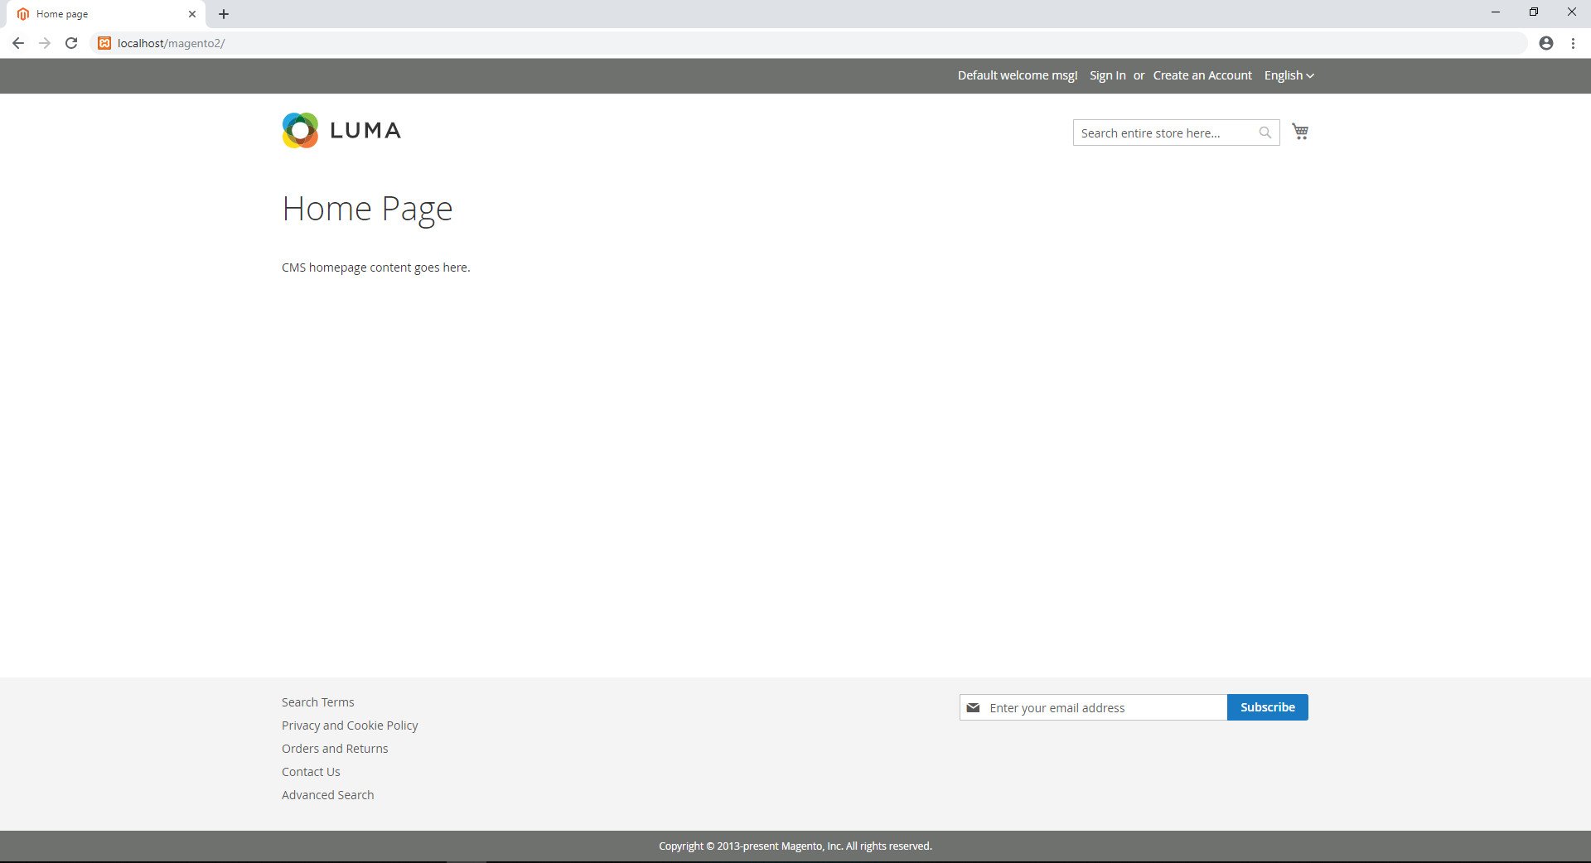Expand the English language dropdown
This screenshot has height=863, width=1591.
(x=1289, y=75)
